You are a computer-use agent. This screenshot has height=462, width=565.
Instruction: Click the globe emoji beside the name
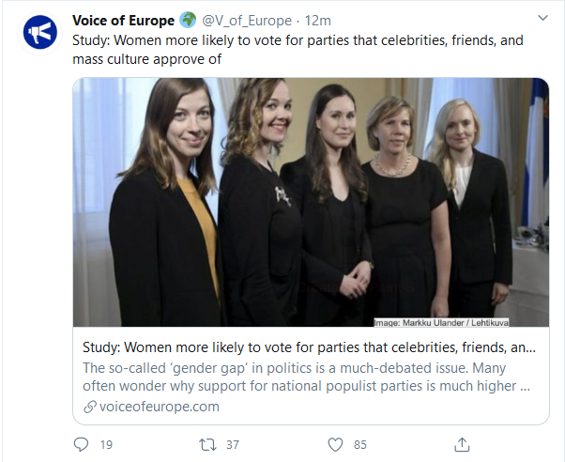(188, 21)
